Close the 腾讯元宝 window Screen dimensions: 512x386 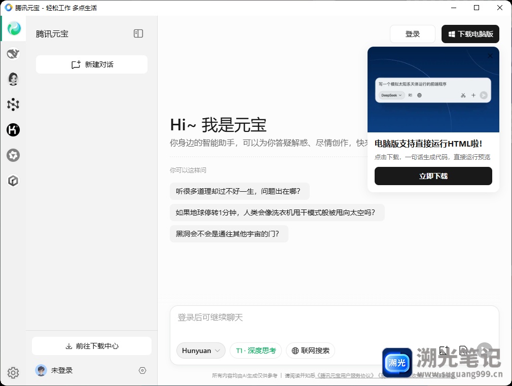pyautogui.click(x=500, y=8)
